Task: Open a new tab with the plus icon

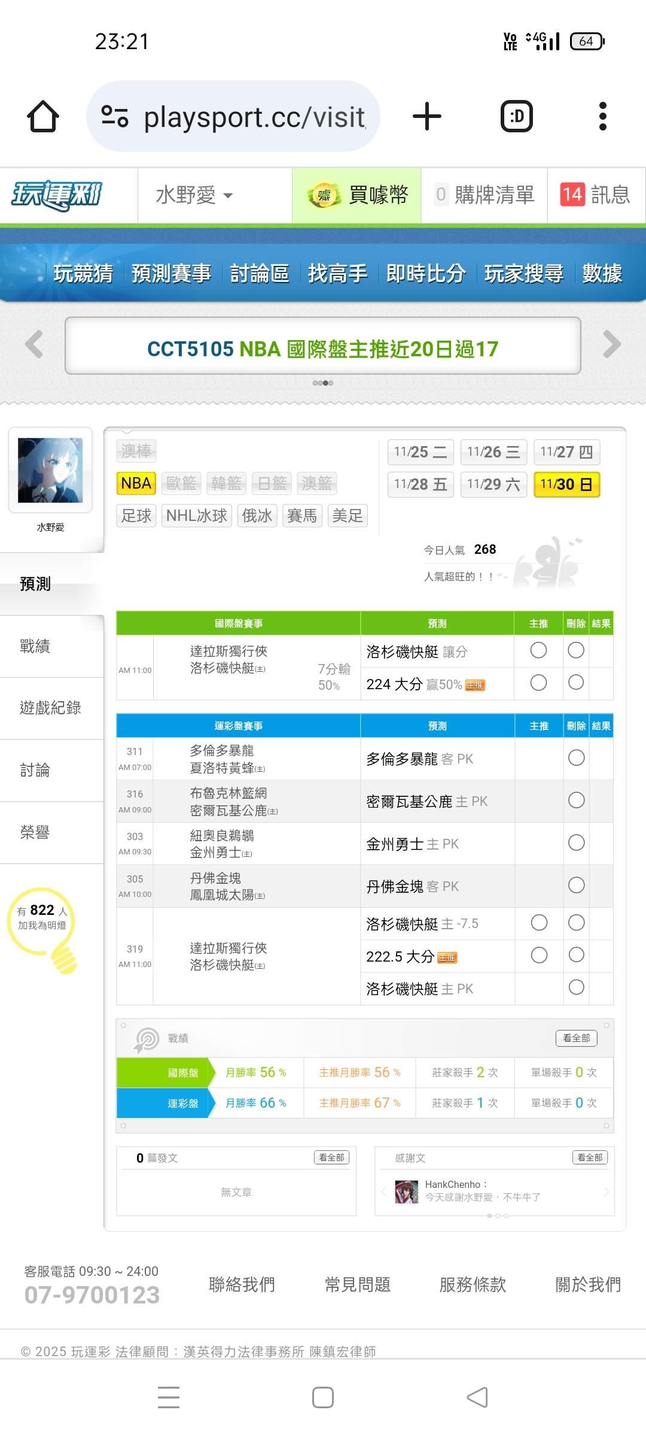Action: coord(427,116)
